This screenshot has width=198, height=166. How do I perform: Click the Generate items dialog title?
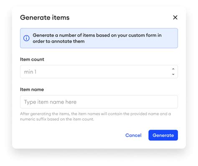click(x=45, y=18)
